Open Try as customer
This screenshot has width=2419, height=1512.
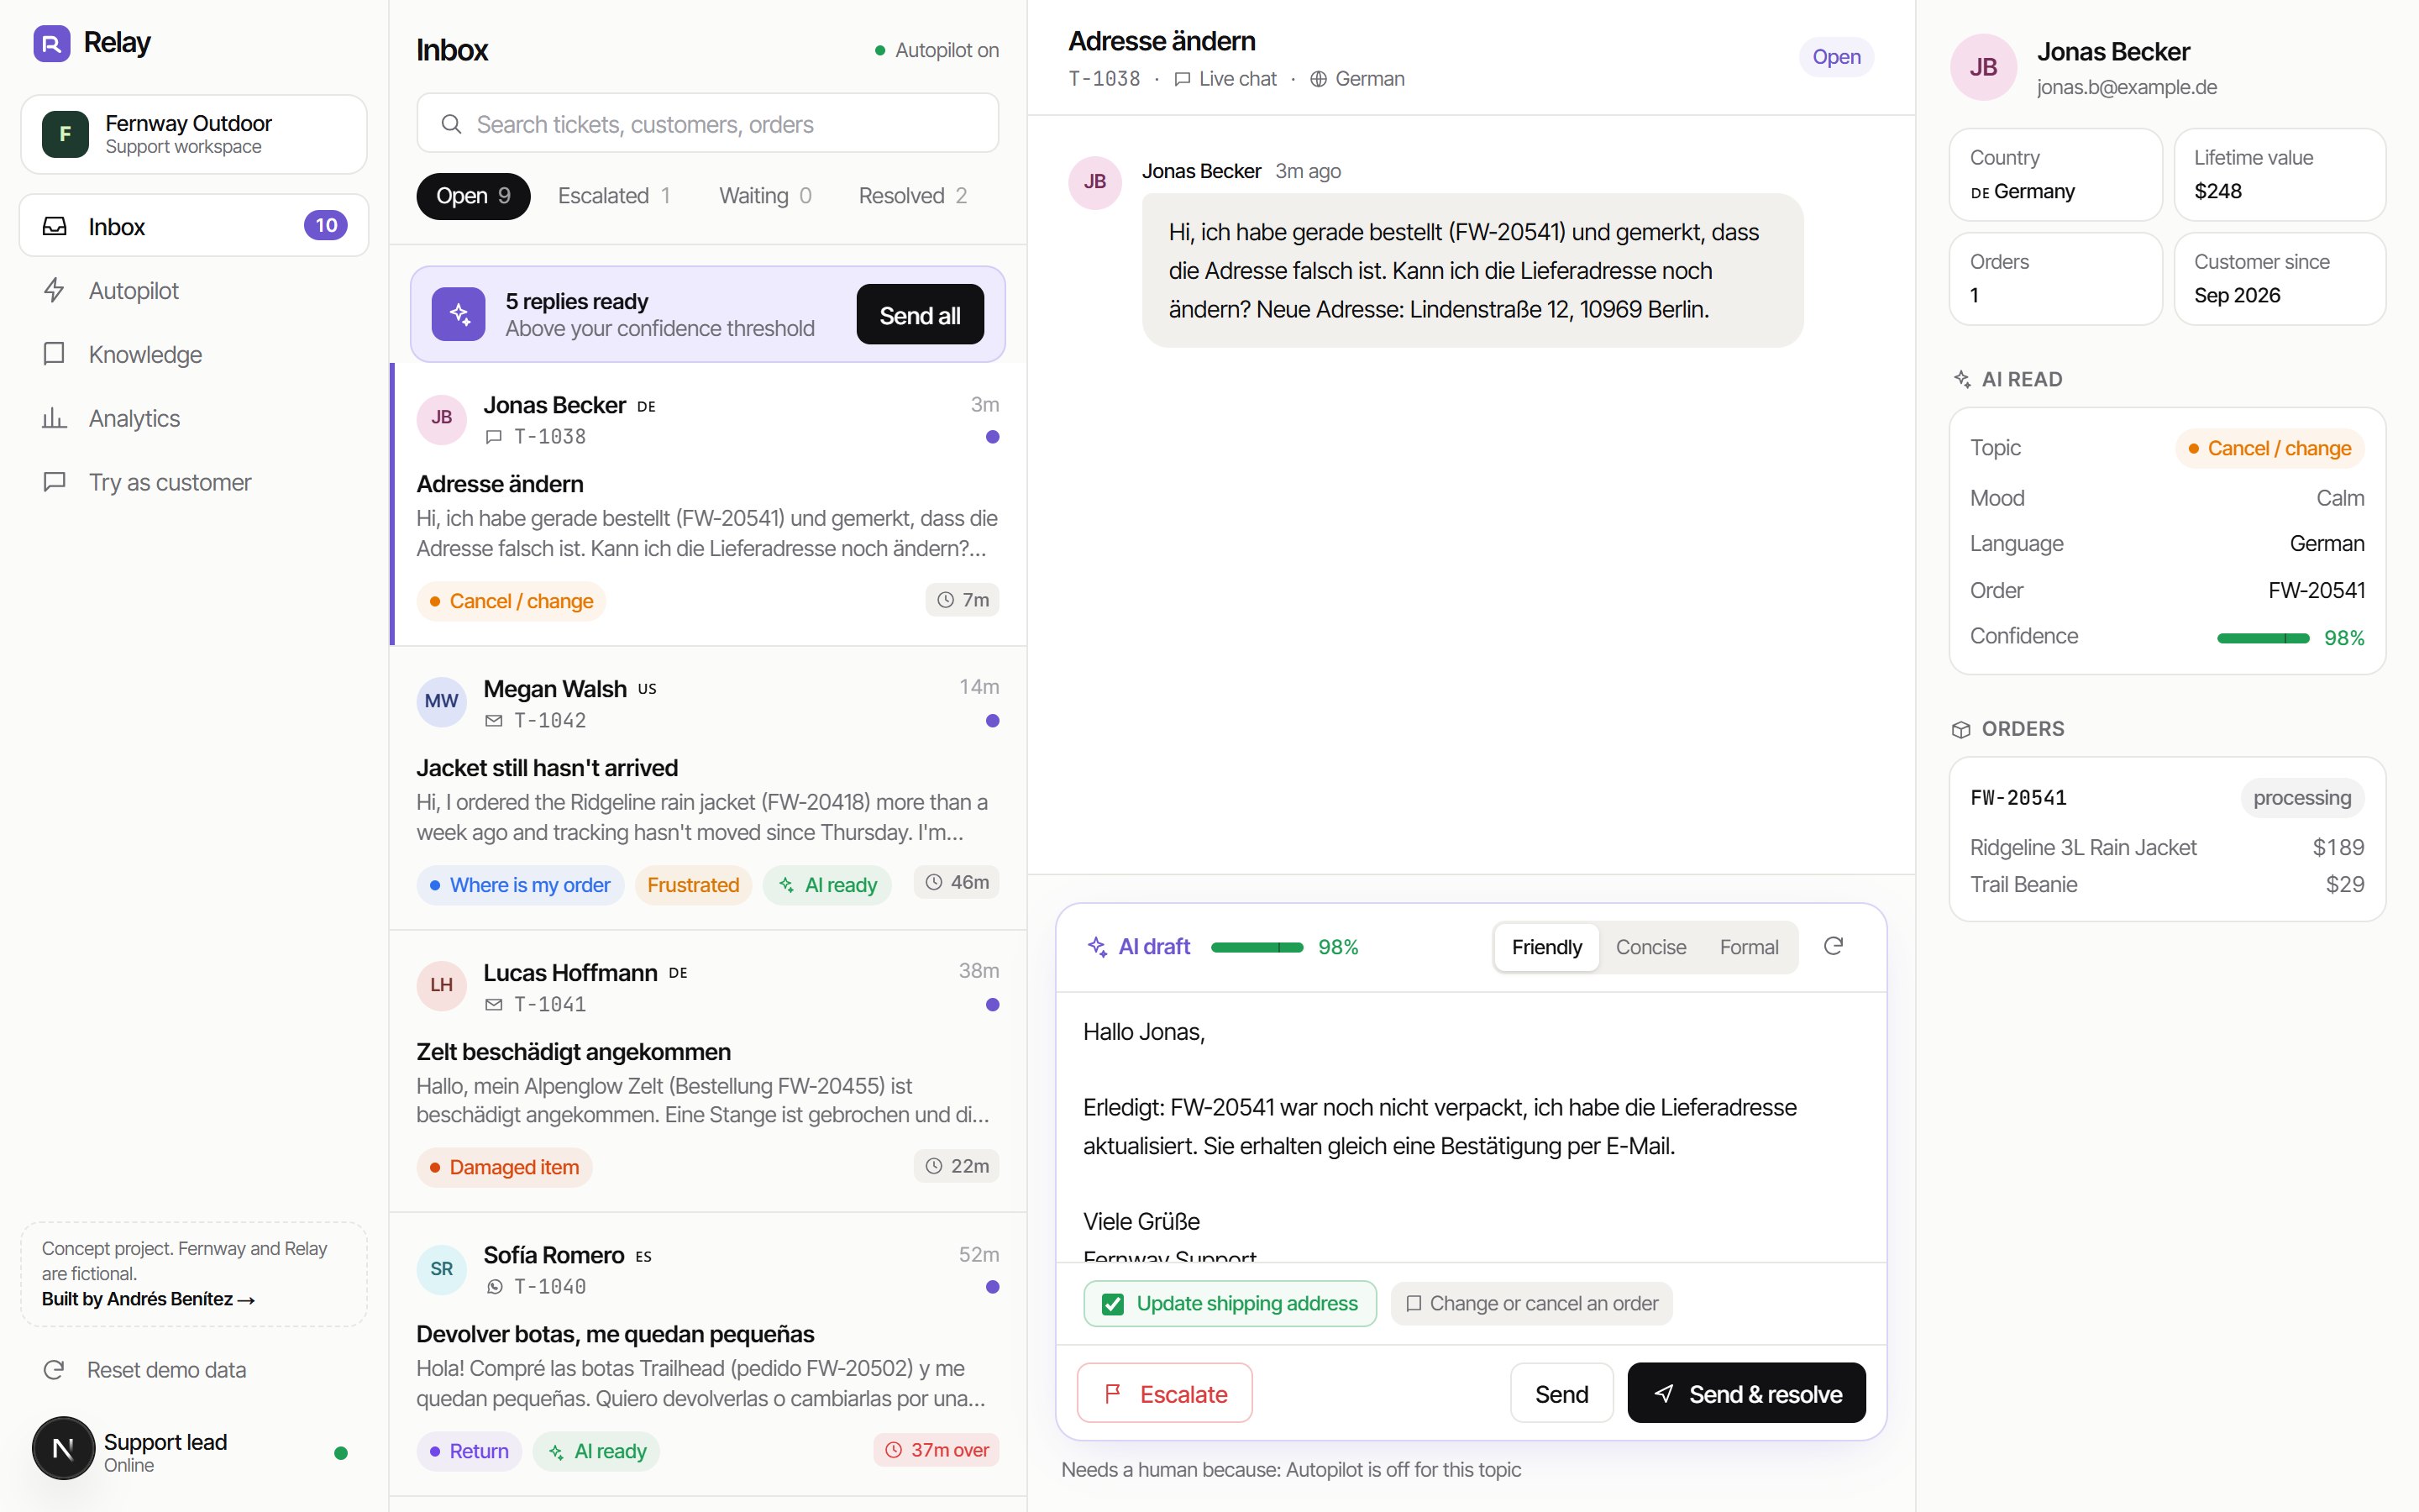point(194,482)
